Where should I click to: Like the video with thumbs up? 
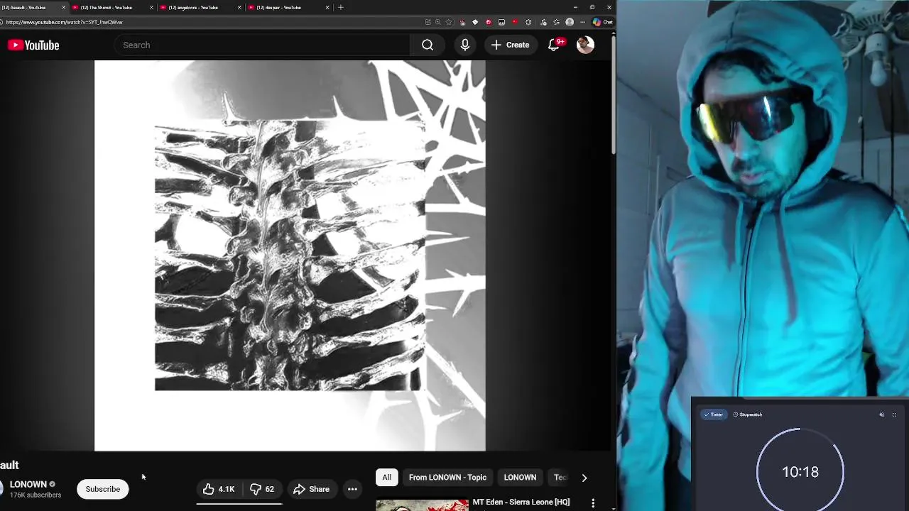pyautogui.click(x=219, y=489)
